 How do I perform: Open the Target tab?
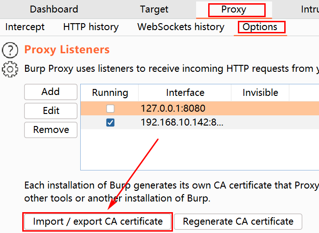coord(154,9)
